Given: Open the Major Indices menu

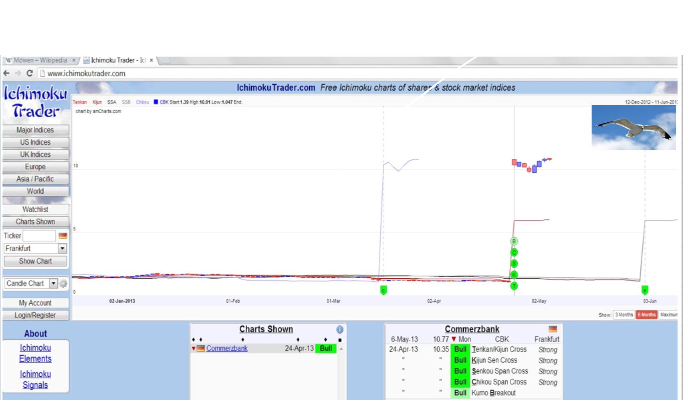Looking at the screenshot, I should (x=36, y=130).
